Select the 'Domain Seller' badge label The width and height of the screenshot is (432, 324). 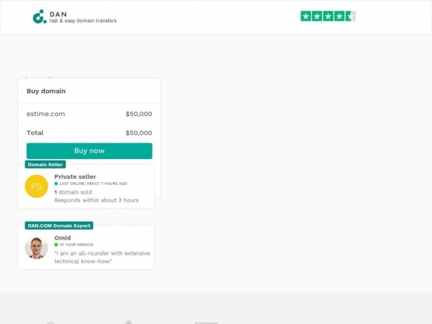pos(45,164)
